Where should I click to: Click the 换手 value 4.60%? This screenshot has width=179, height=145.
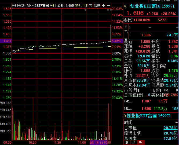tap(173, 61)
